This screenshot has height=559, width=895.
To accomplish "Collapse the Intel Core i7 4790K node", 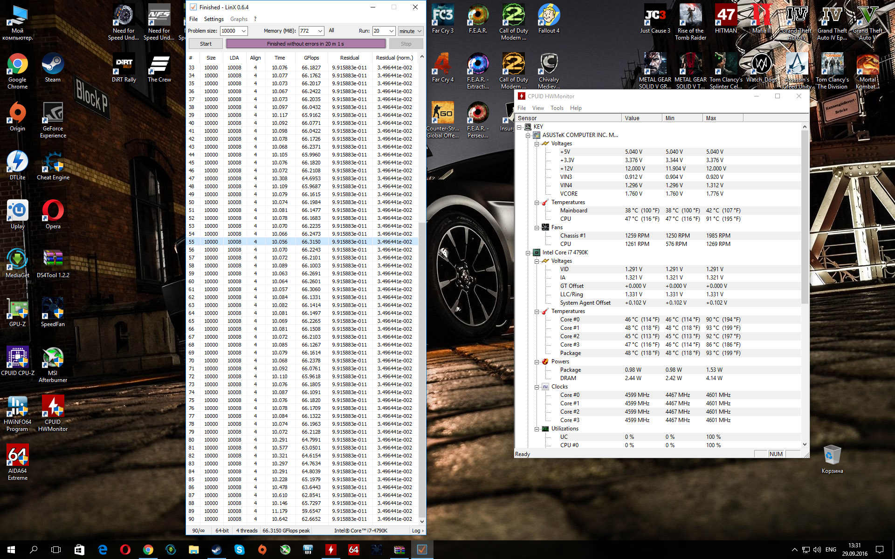I will click(x=528, y=253).
